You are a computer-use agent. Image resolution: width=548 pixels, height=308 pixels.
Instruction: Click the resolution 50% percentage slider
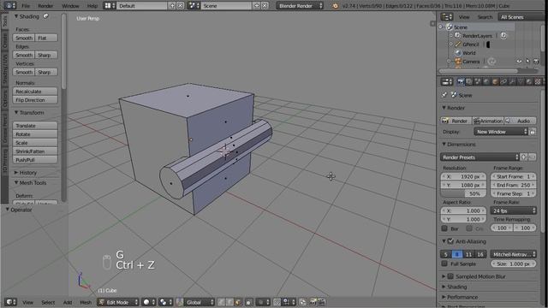tap(463, 193)
